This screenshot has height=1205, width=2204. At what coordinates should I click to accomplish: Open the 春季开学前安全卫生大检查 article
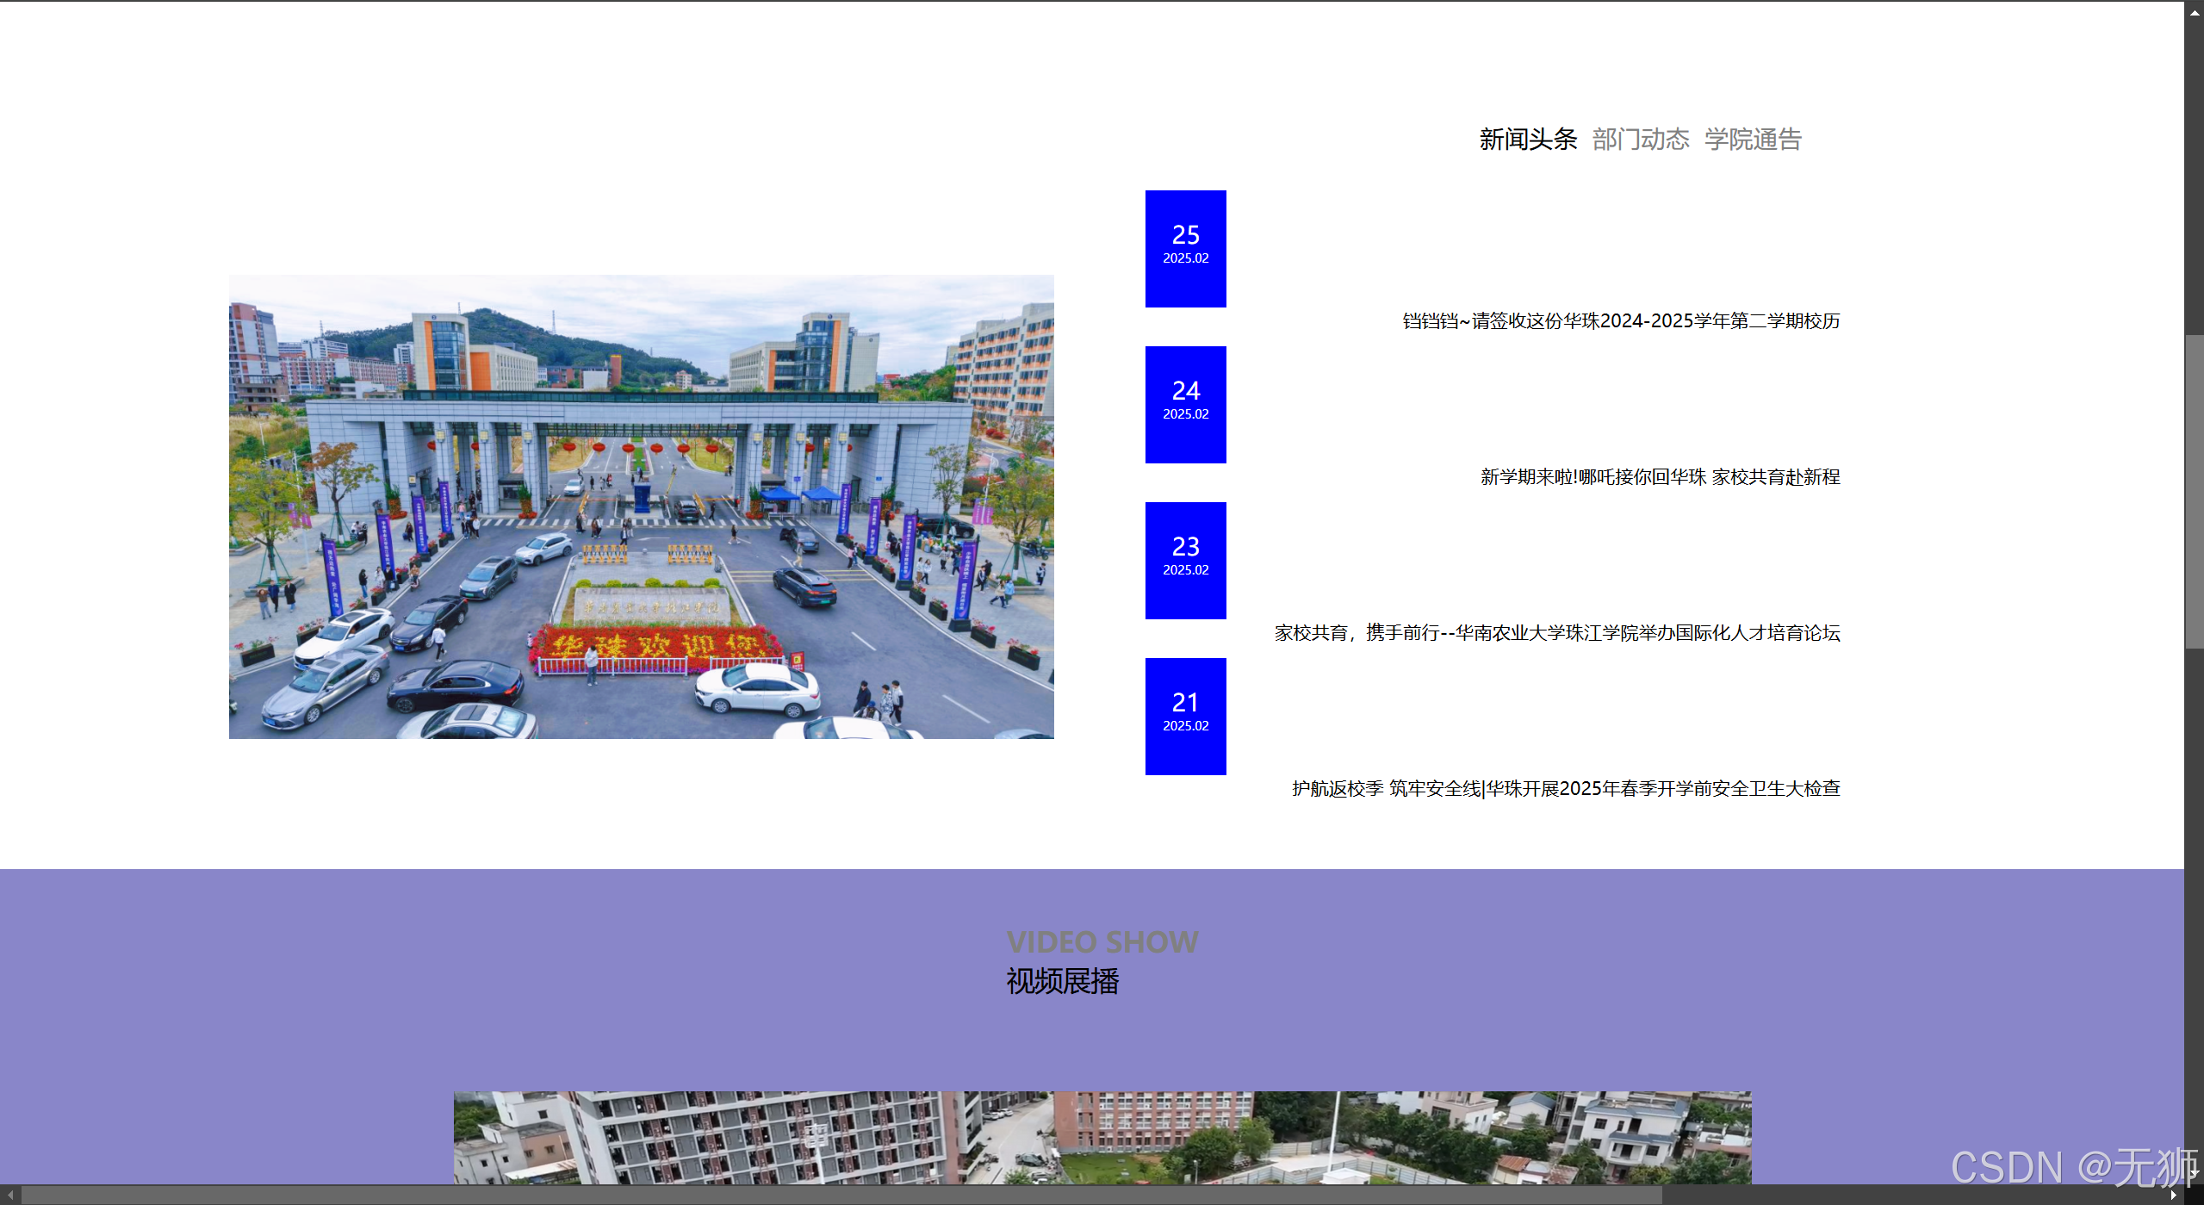[x=1566, y=789]
